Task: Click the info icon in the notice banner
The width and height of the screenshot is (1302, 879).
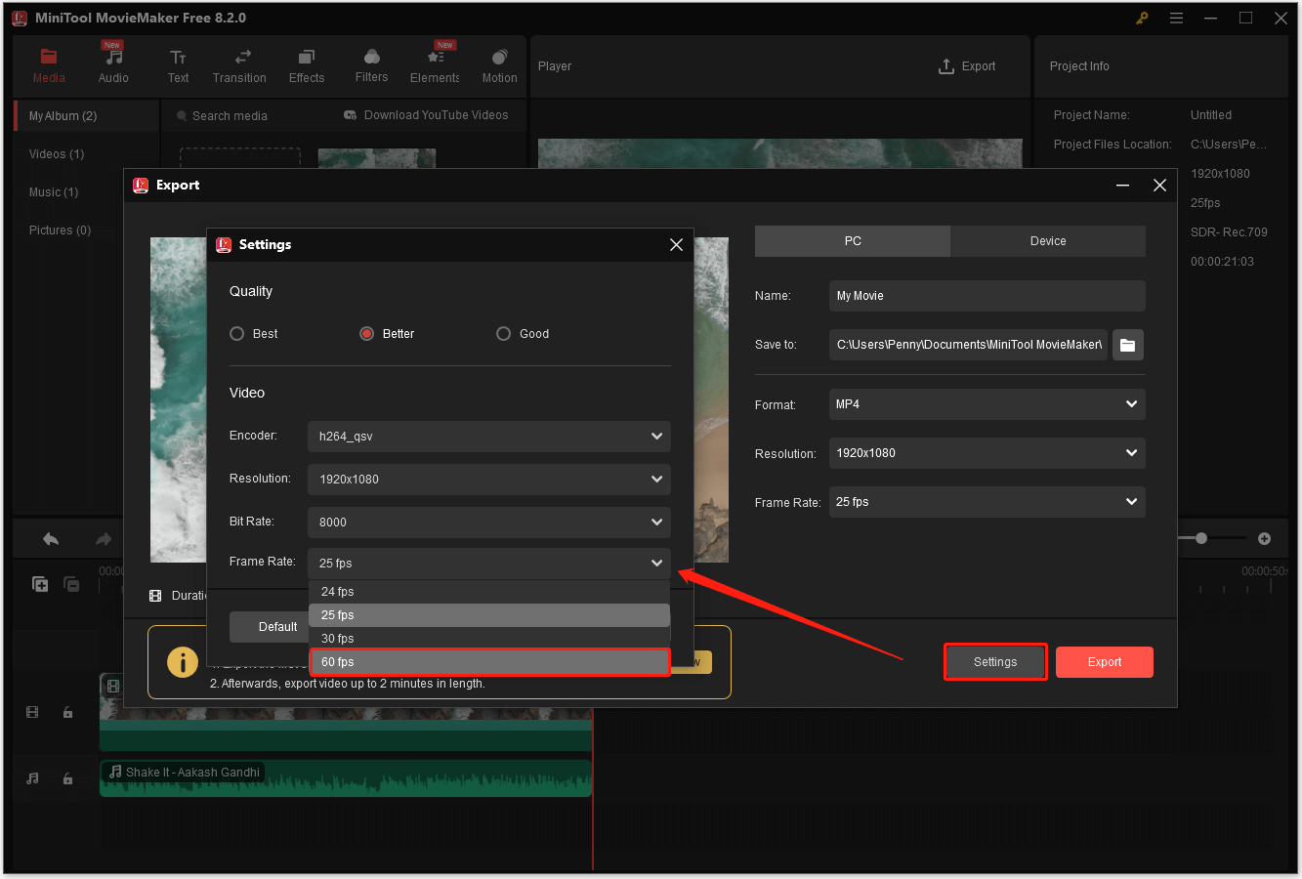Action: tap(182, 662)
